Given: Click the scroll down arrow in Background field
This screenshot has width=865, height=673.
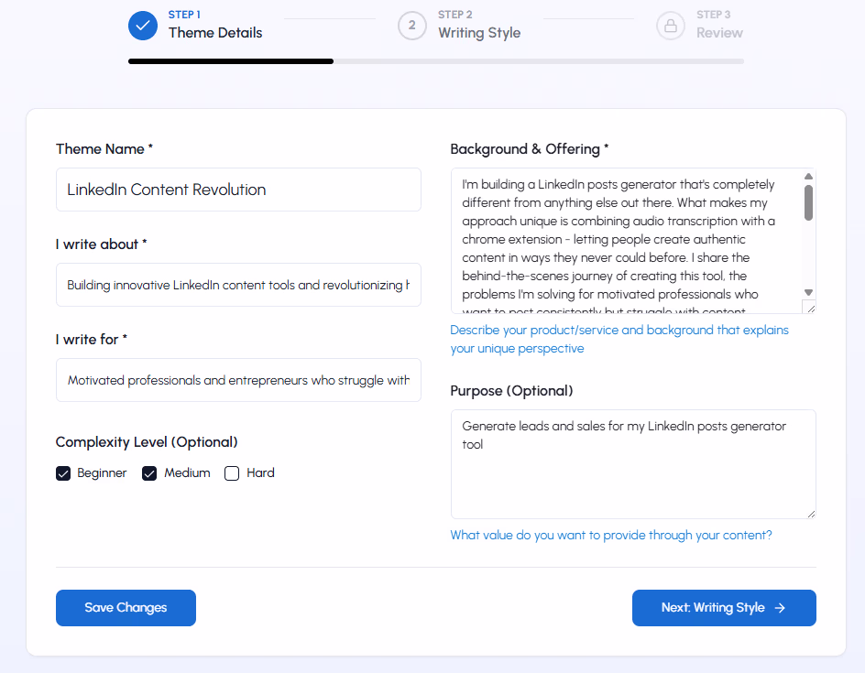Looking at the screenshot, I should click(x=808, y=292).
